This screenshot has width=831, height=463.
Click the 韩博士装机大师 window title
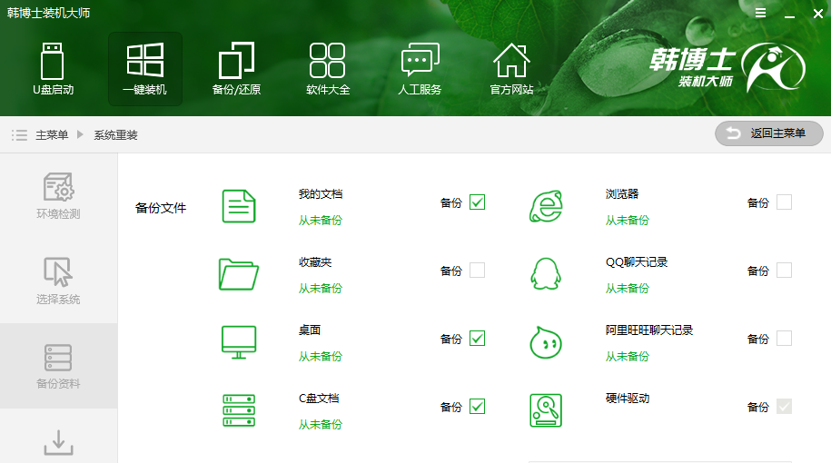coord(48,13)
